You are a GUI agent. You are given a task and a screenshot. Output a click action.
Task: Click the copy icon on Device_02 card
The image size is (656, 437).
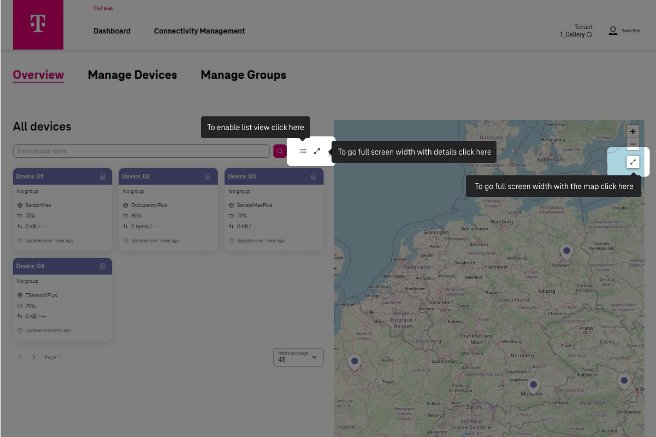click(x=208, y=176)
